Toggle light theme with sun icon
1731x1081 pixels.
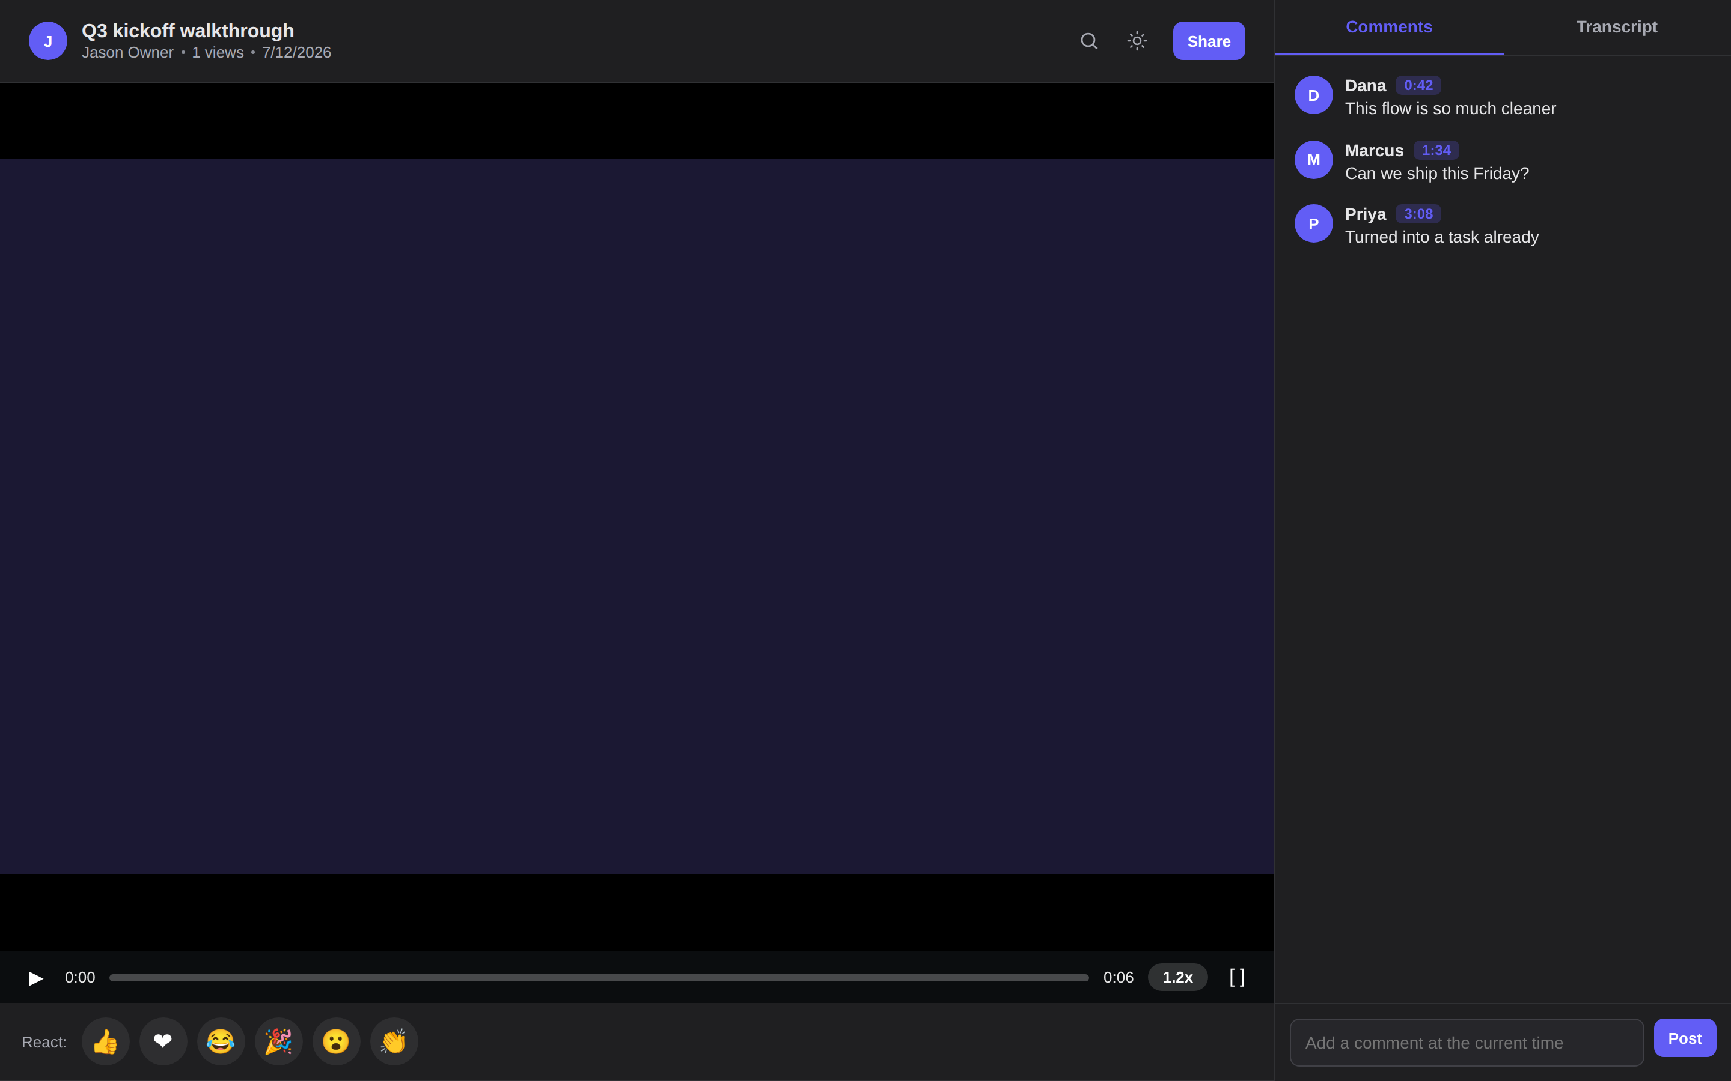tap(1137, 41)
